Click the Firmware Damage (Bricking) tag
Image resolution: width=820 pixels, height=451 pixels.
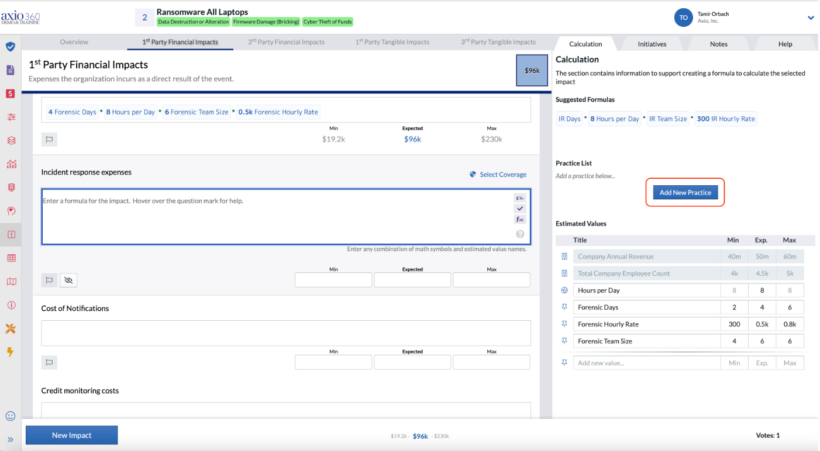coord(266,22)
